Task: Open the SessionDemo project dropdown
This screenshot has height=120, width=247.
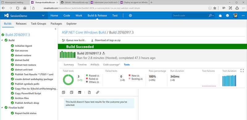Action: point(43,16)
